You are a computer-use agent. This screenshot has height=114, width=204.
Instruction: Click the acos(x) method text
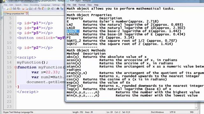(x=74, y=60)
